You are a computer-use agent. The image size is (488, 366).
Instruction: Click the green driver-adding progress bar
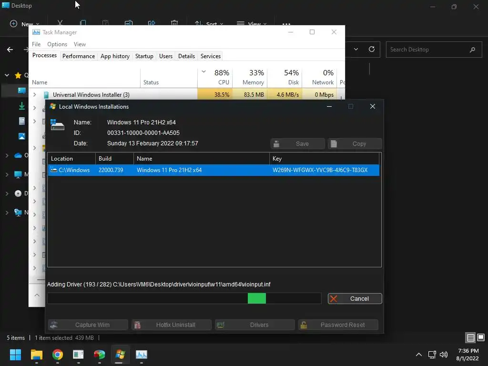coord(184,298)
